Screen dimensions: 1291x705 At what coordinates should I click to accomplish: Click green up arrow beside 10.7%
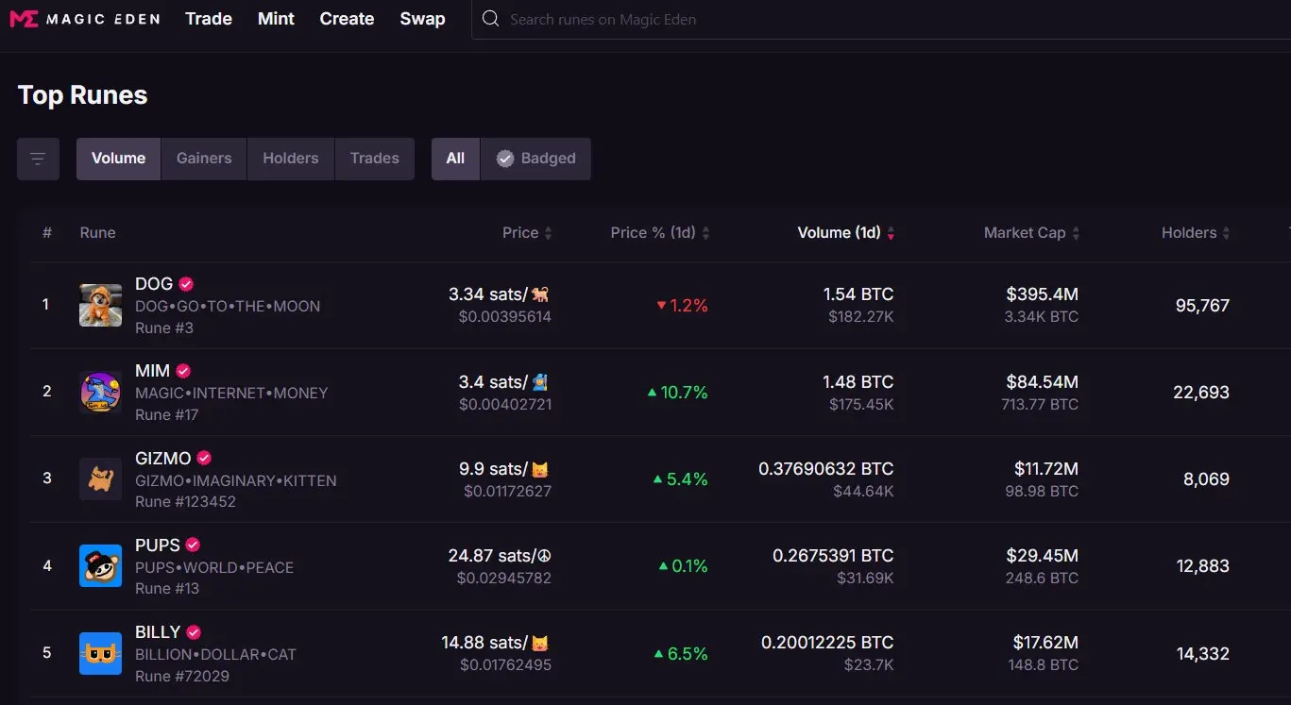[652, 393]
